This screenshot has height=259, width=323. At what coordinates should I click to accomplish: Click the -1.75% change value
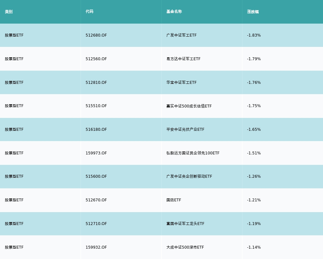[x=254, y=106]
